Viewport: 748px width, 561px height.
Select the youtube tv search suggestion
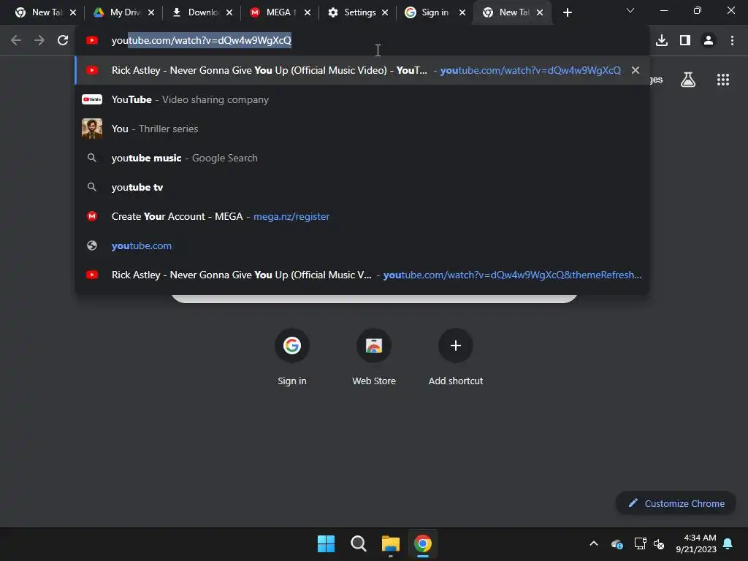pos(362,187)
